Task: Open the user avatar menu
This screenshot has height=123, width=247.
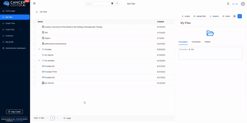Action: pos(243,4)
